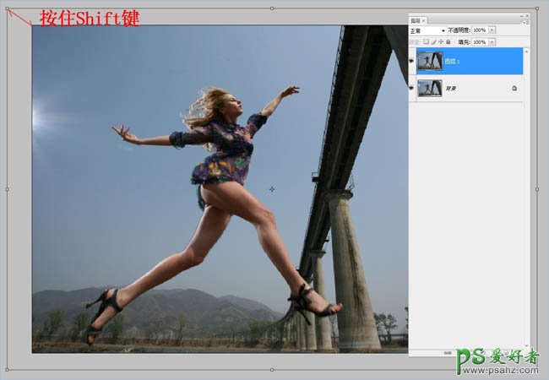Click the 图层 1 layer thumbnail
549x380 pixels.
tap(429, 61)
